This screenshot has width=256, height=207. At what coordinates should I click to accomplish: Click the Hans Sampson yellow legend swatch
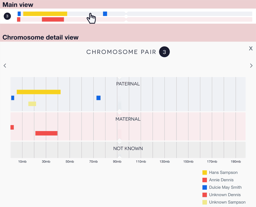coord(204,172)
